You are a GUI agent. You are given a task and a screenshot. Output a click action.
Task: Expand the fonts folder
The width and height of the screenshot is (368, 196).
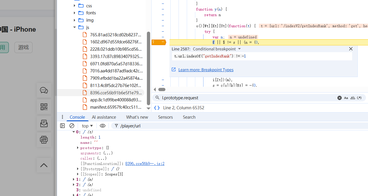74,13
